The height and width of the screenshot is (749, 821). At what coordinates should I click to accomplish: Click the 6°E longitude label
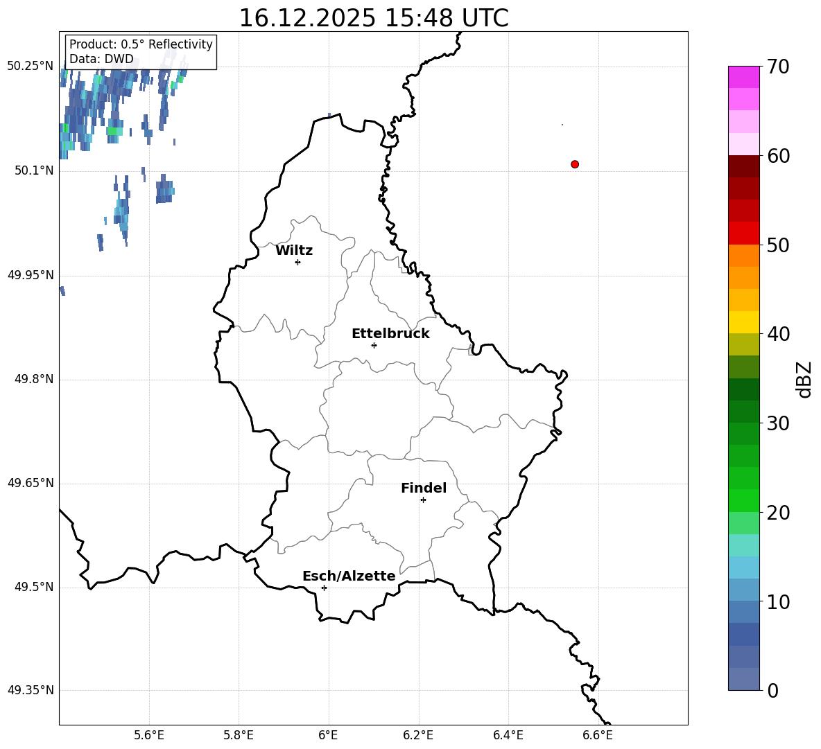[x=328, y=735]
